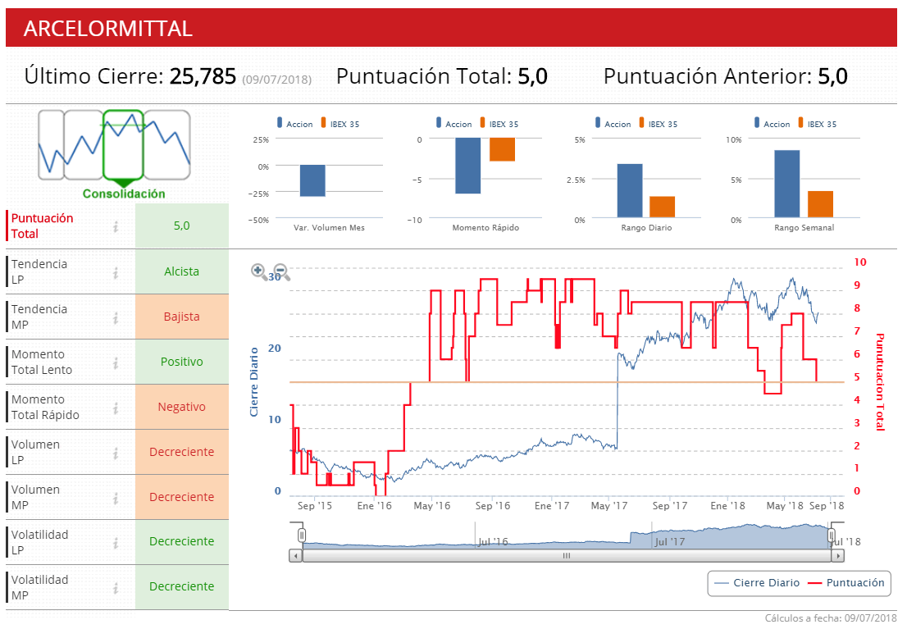Open info icon for Tendencia LP row
Viewport: 907px width, 629px height.
pos(116,272)
